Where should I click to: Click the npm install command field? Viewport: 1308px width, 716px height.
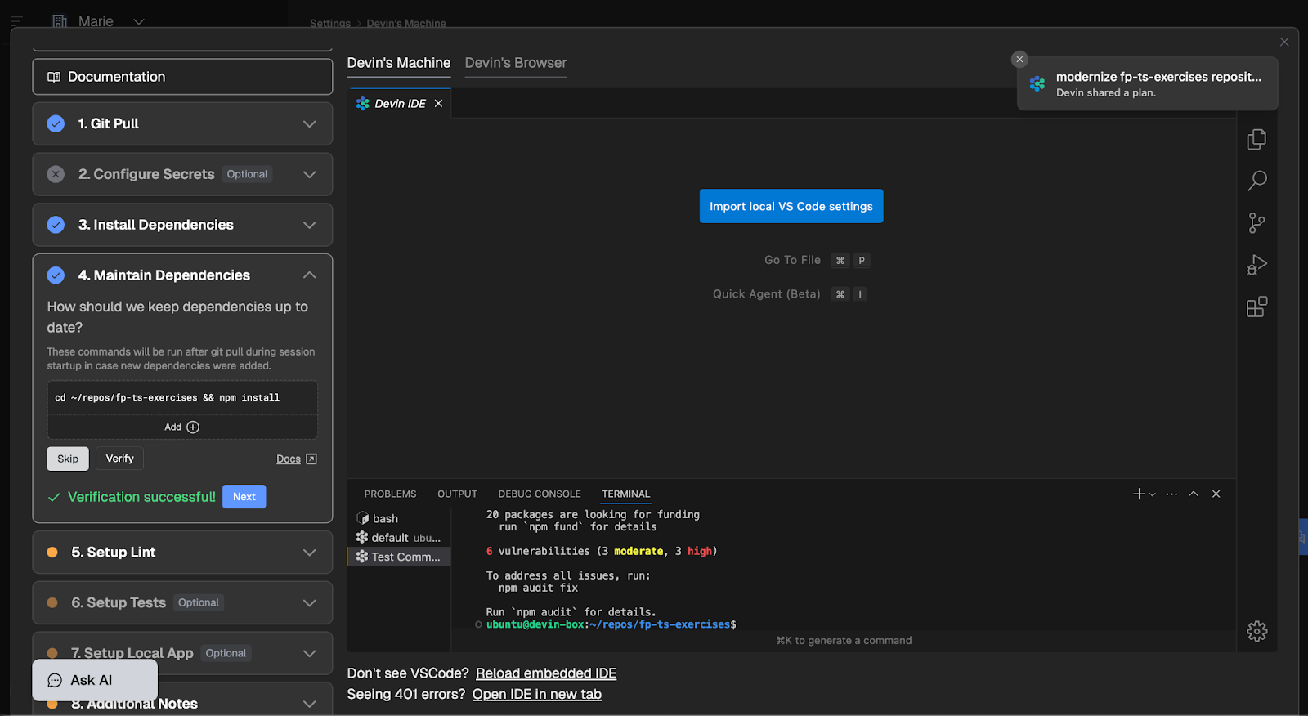(182, 397)
